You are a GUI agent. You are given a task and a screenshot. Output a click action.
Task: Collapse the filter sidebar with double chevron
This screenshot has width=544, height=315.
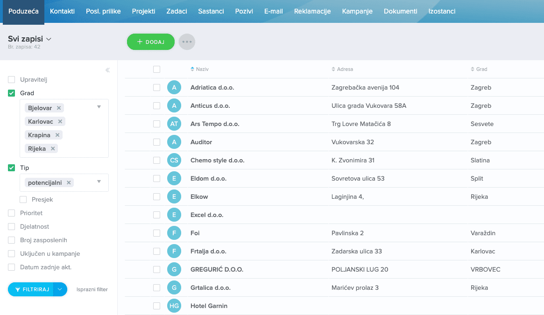(x=107, y=70)
